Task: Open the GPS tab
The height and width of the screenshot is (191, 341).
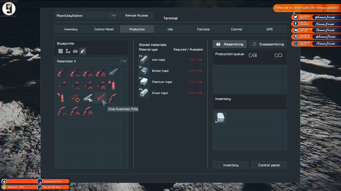Action: [x=270, y=29]
